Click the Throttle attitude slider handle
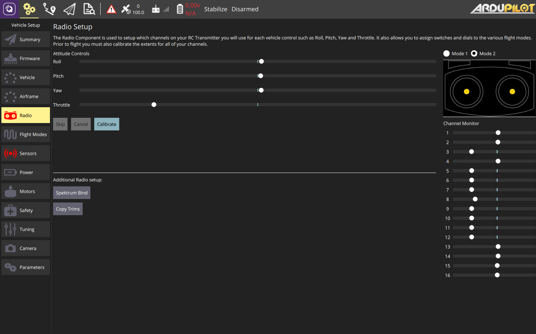 [x=154, y=105]
